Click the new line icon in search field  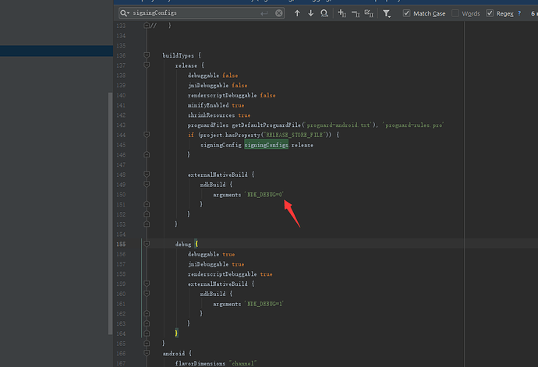tap(264, 13)
